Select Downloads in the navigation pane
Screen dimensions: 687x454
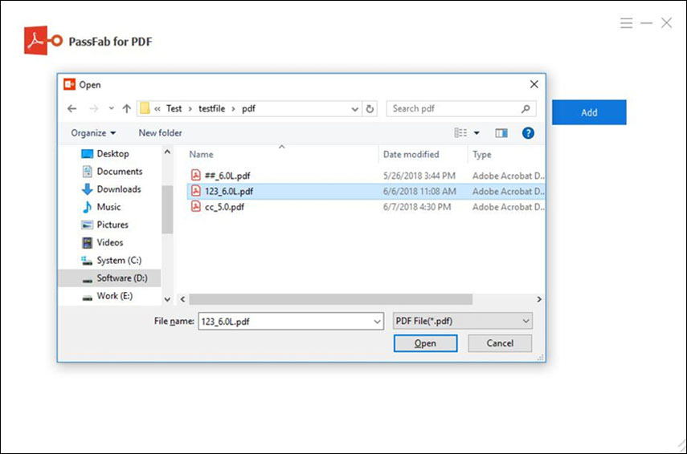(118, 189)
